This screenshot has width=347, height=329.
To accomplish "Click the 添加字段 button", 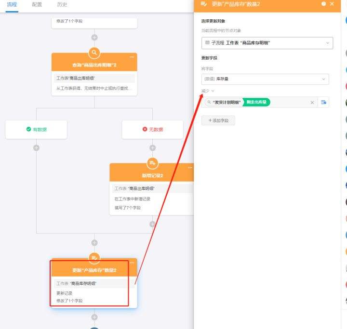I will (218, 120).
